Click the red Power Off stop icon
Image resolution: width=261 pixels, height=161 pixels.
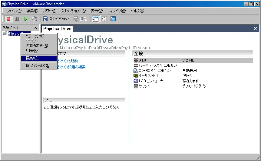[8, 19]
